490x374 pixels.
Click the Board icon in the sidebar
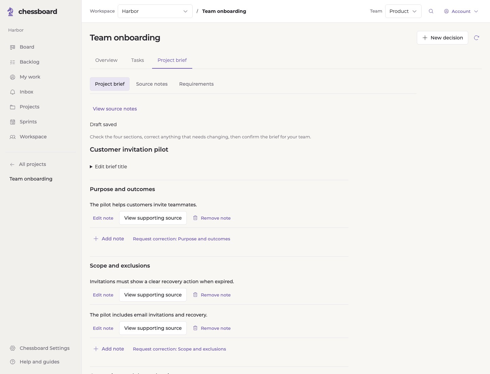[x=13, y=47]
